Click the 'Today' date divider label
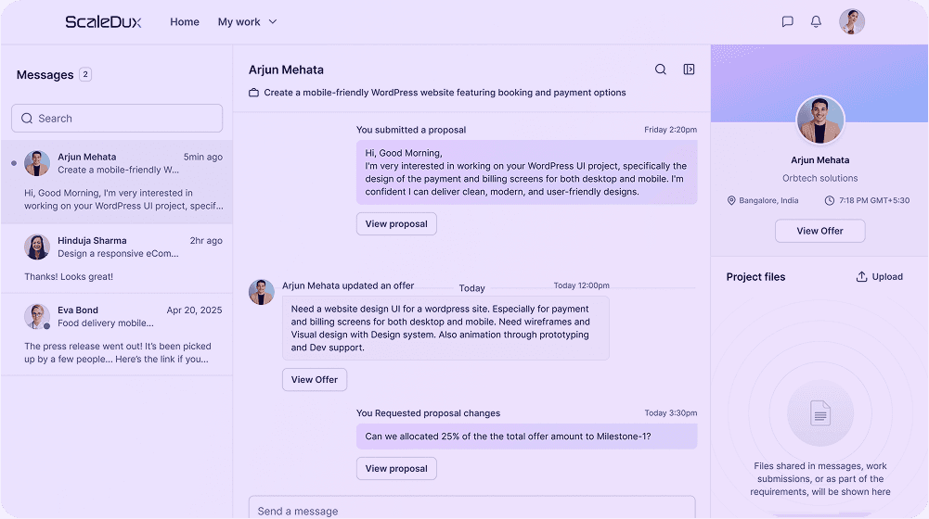Screen dimensions: 929x519 pos(471,288)
